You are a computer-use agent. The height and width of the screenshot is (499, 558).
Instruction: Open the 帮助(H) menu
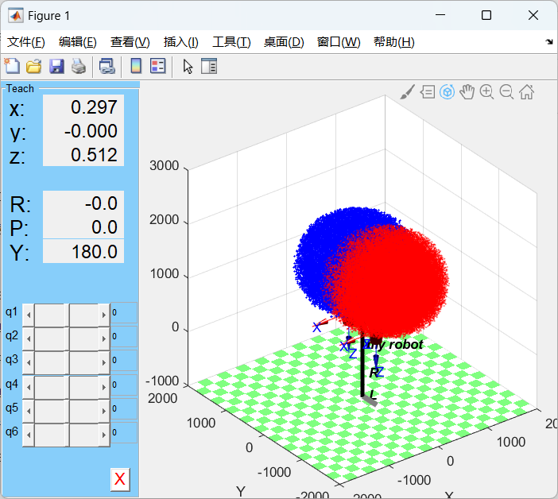(393, 42)
